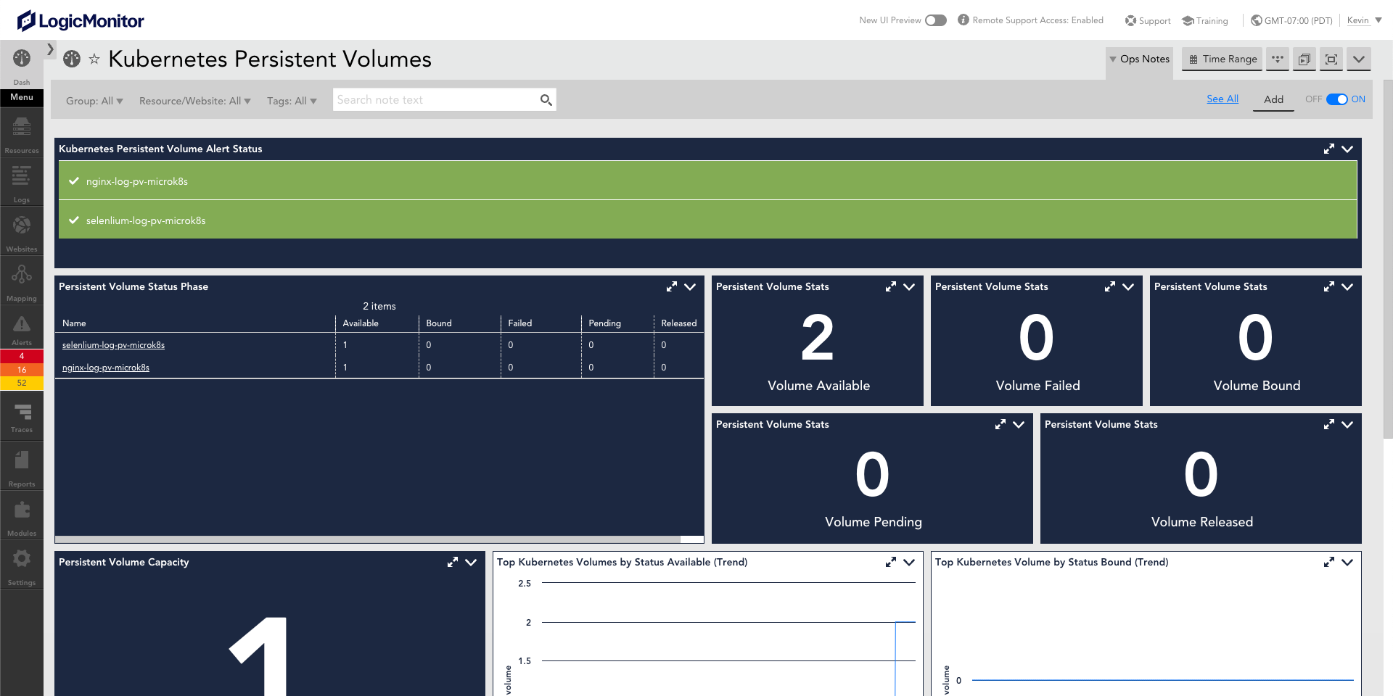Open the dashboard more-options dots button
The image size is (1393, 696).
tap(1278, 59)
